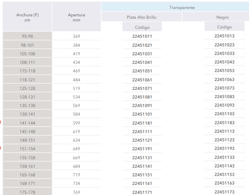The image size is (249, 195).
Task: Select aperture value 519
Action: click(x=76, y=88)
